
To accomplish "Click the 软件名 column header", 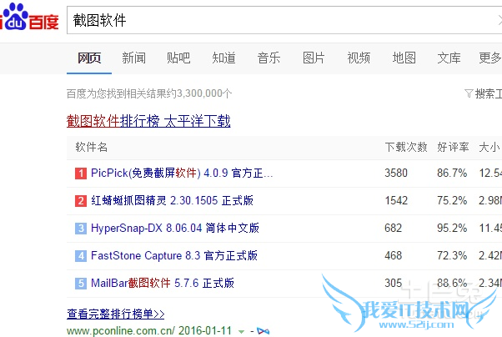I will click(91, 147).
